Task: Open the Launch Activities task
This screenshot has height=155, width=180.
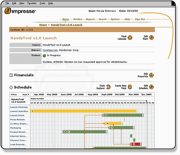Action: tap(19, 111)
